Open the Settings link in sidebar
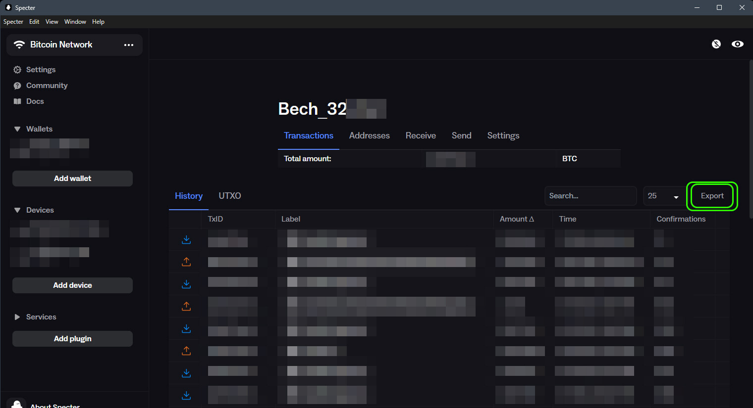 [41, 70]
